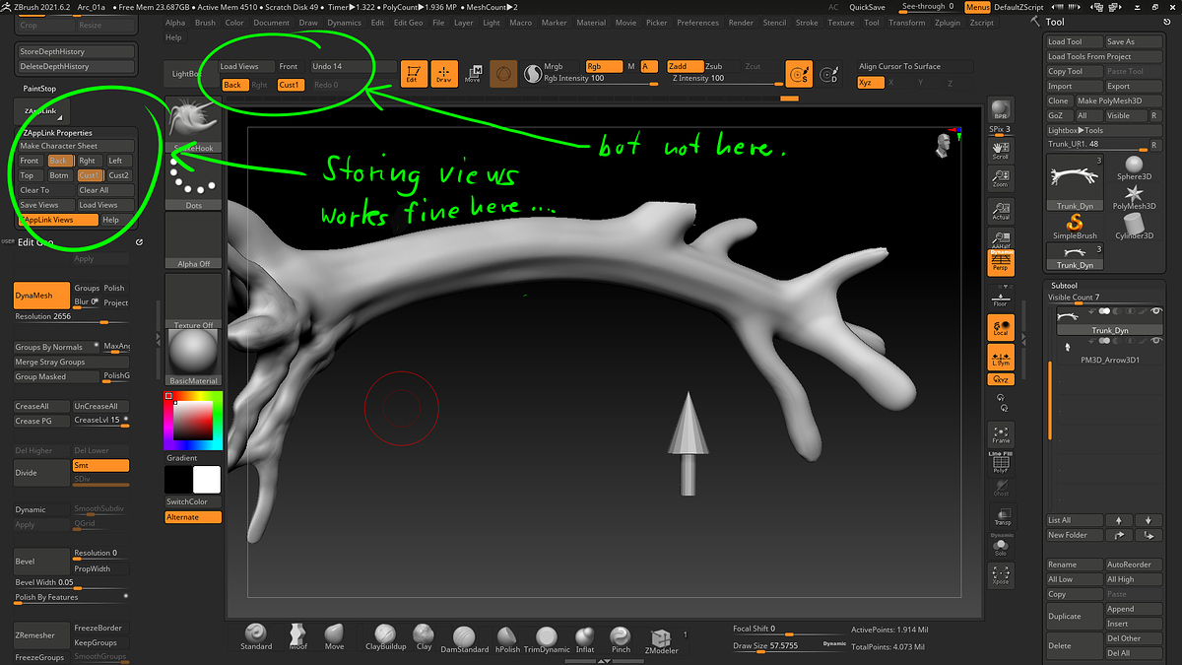Image resolution: width=1182 pixels, height=665 pixels.
Task: Open the Preferences menu
Action: (697, 23)
